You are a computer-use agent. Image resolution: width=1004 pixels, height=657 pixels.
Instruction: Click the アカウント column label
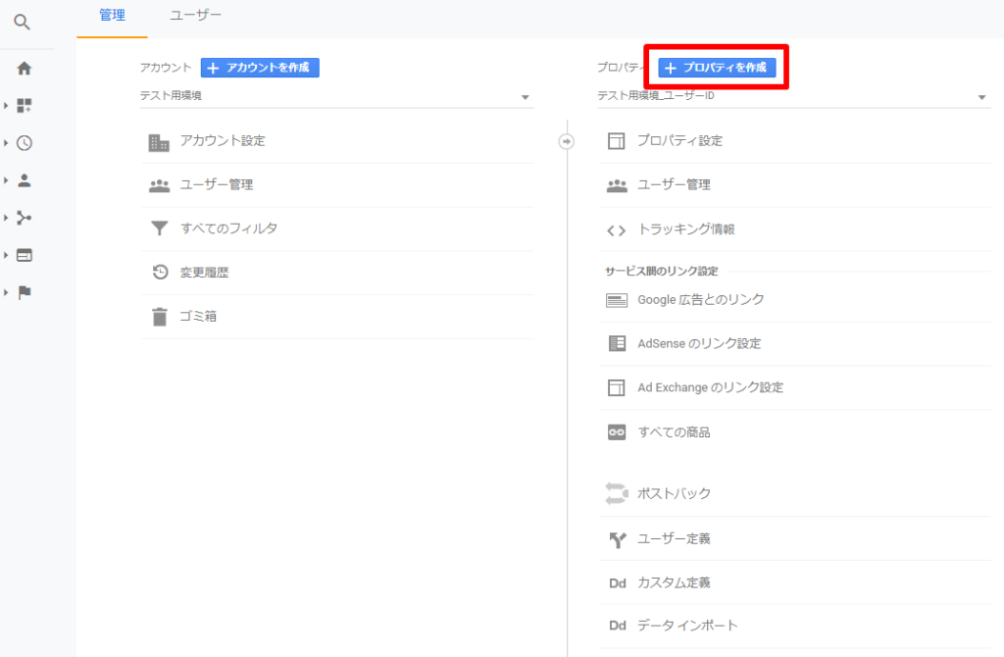pos(165,68)
